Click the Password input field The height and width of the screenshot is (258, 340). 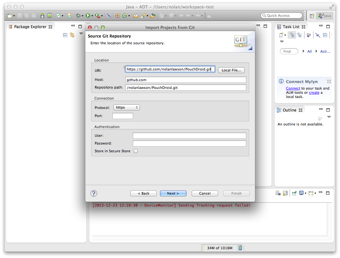[189, 144]
